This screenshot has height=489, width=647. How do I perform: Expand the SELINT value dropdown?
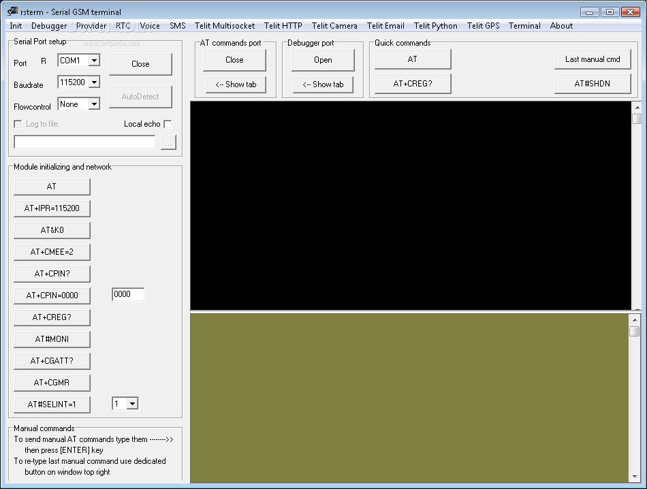132,404
